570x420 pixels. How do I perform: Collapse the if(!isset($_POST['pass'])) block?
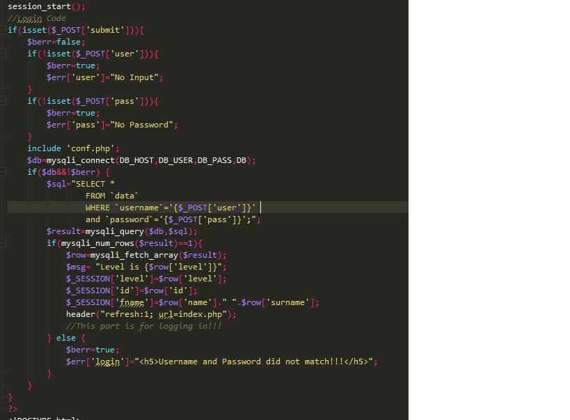click(3, 101)
